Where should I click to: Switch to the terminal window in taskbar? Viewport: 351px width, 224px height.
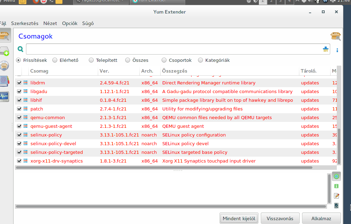pyautogui.click(x=101, y=1)
